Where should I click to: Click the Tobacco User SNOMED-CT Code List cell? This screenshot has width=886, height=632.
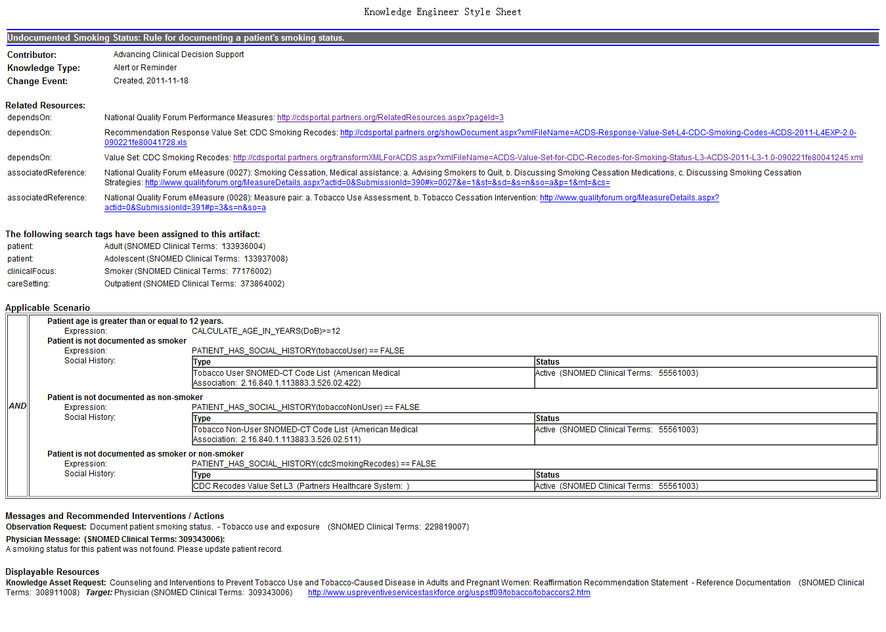click(x=296, y=378)
